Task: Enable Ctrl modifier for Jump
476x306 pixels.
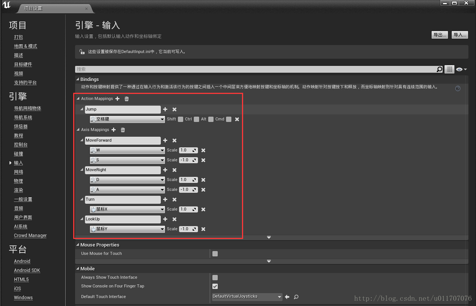Action: coord(196,119)
